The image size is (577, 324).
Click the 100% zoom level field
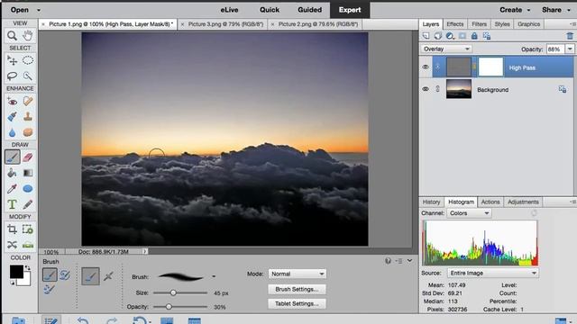coord(51,252)
